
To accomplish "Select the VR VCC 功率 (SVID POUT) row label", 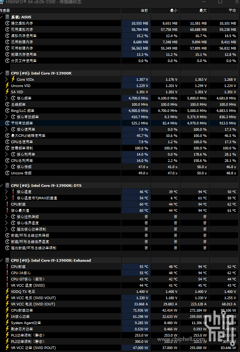I will (33, 348).
